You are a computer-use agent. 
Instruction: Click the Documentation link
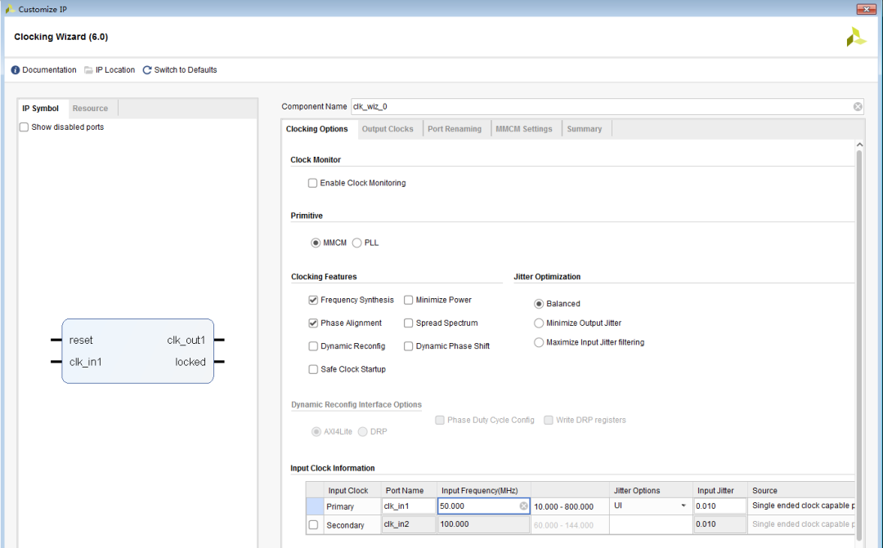50,69
